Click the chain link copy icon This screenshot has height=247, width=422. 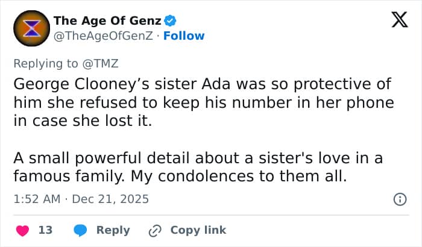[156, 230]
